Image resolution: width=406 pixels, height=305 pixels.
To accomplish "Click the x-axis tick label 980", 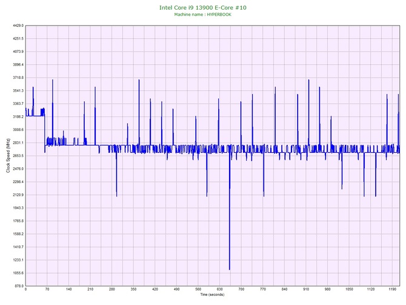I will [328, 289].
